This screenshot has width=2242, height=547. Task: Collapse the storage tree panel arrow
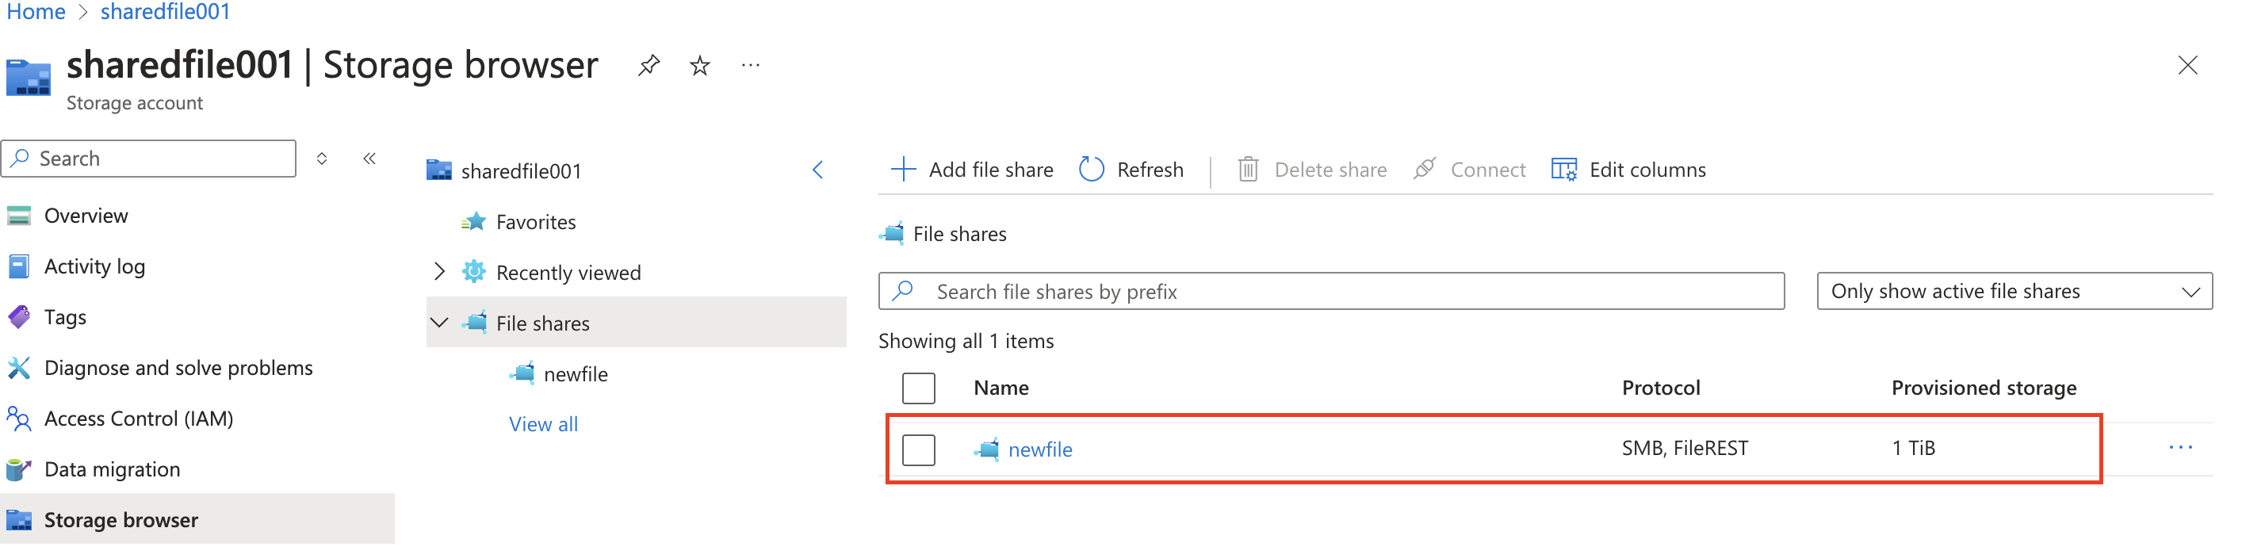(817, 170)
